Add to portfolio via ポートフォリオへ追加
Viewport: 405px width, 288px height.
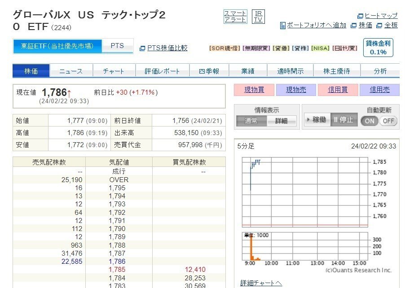click(317, 25)
